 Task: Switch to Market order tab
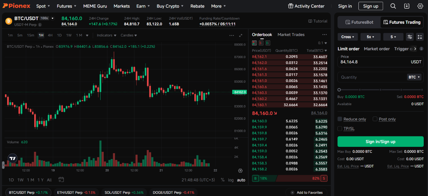click(377, 49)
